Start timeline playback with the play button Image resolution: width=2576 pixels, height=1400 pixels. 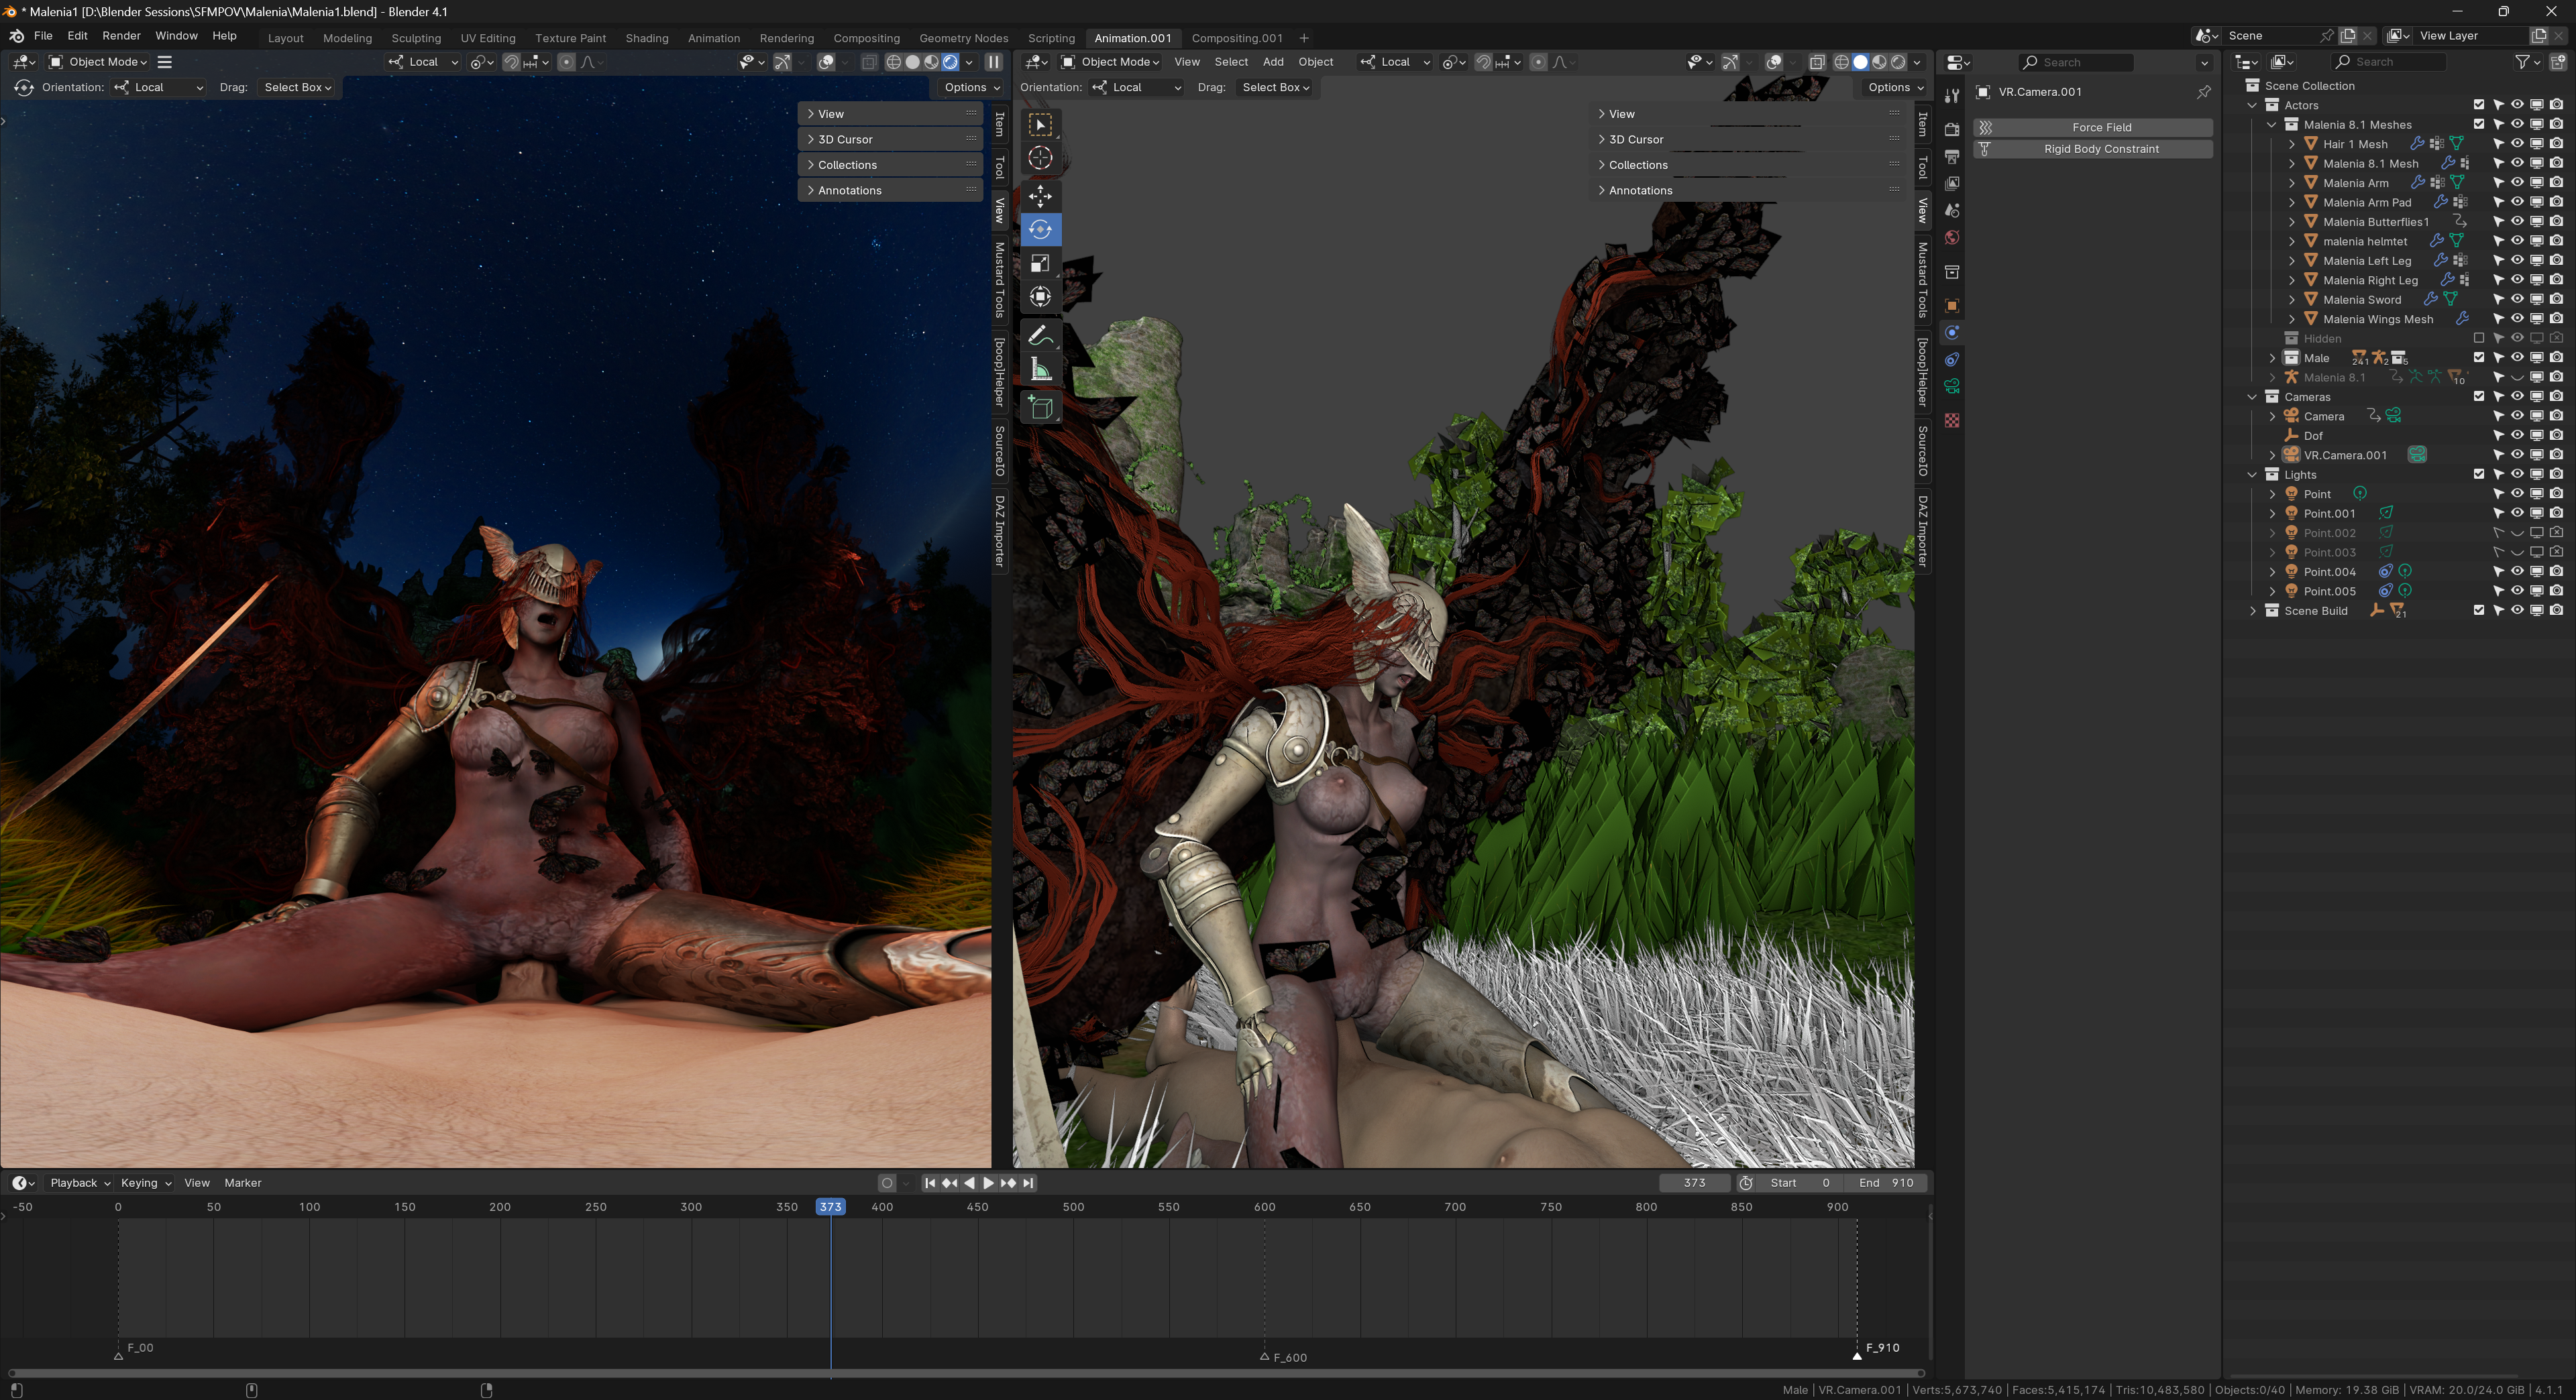coord(988,1183)
